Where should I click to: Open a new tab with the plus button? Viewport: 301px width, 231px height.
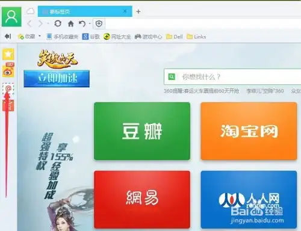138,11
